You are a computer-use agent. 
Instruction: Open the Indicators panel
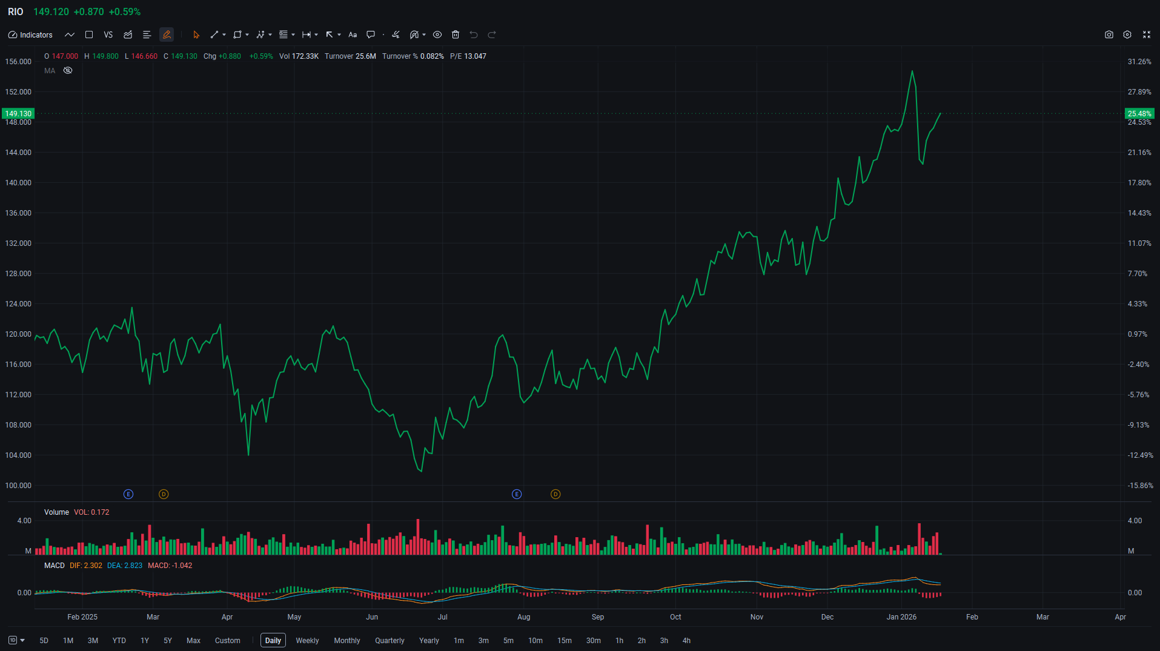pyautogui.click(x=30, y=35)
